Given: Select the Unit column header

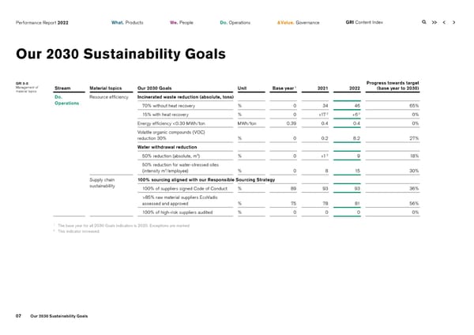Looking at the screenshot, I should pos(242,88).
